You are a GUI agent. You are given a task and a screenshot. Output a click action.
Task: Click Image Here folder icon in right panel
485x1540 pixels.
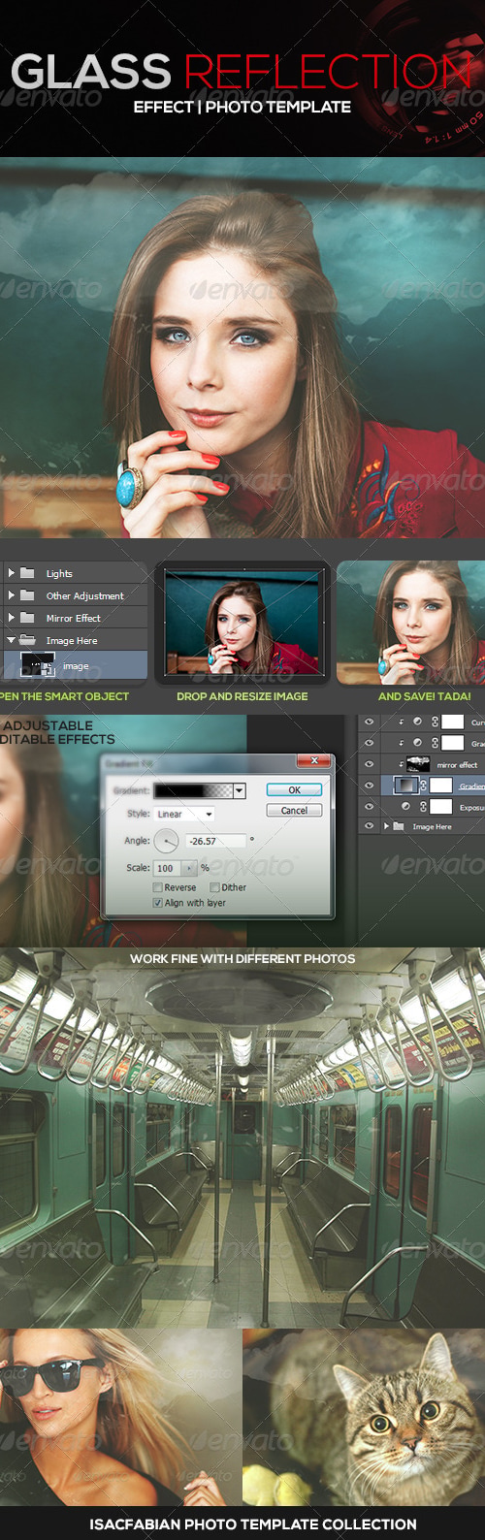[x=399, y=826]
